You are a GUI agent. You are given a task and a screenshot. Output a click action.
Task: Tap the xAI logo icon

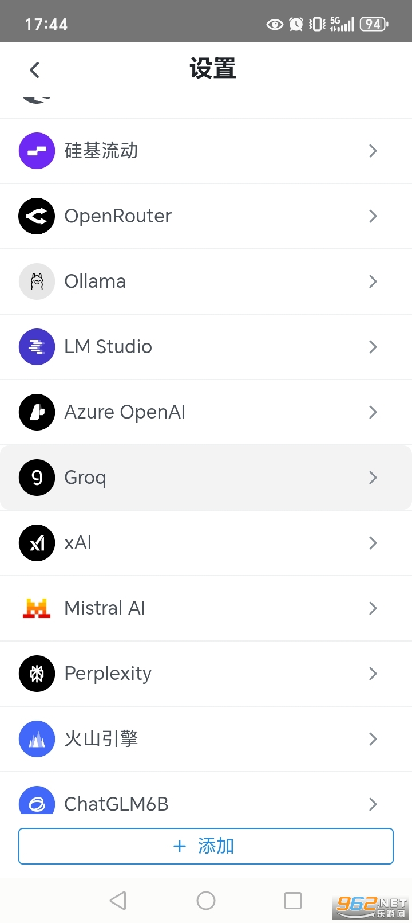click(x=37, y=543)
